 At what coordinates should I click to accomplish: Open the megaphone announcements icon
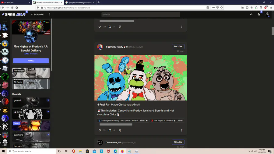tap(251, 15)
